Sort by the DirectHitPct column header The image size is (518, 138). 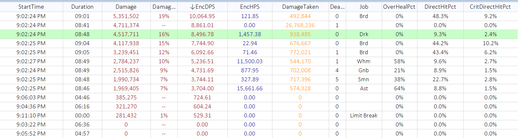click(440, 7)
